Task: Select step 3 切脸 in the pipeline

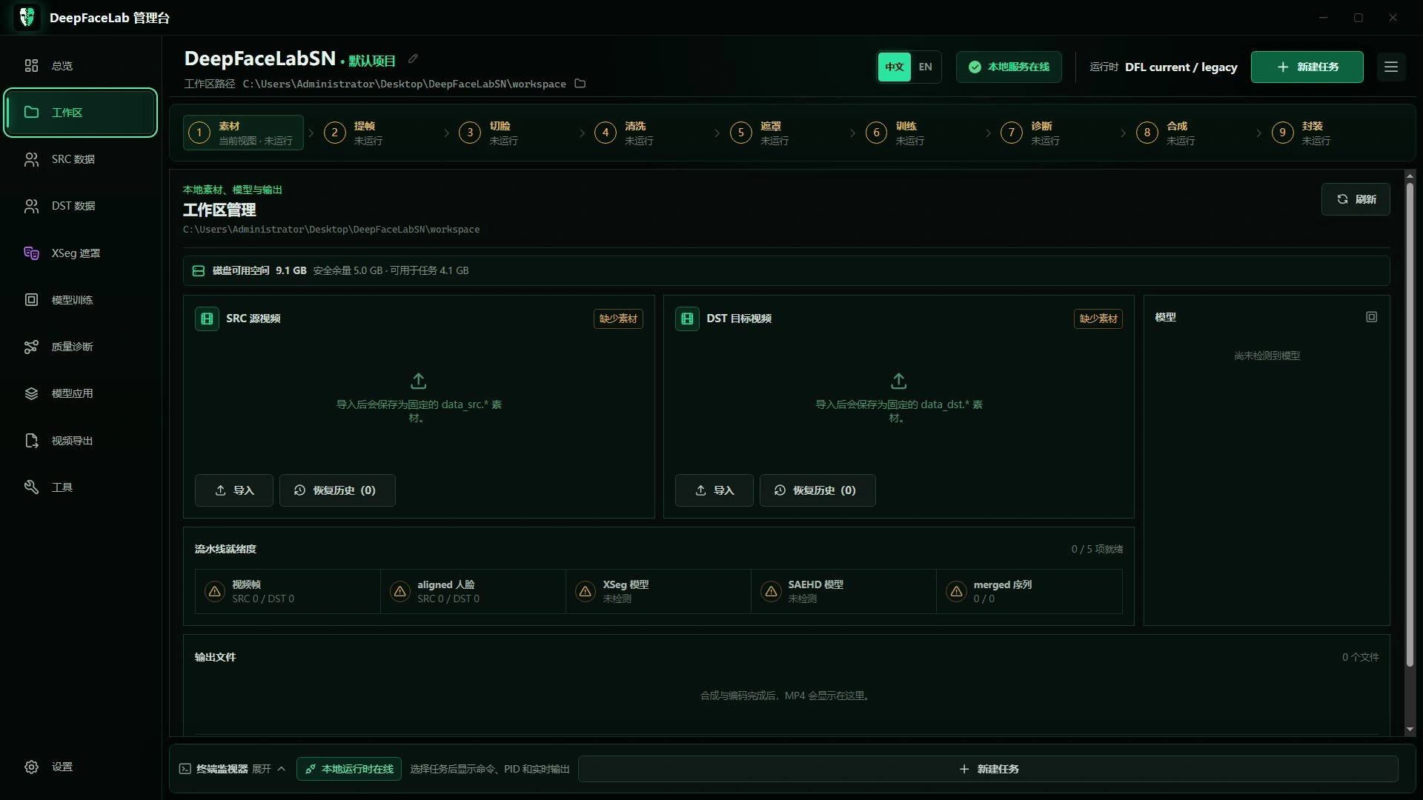Action: coord(514,133)
